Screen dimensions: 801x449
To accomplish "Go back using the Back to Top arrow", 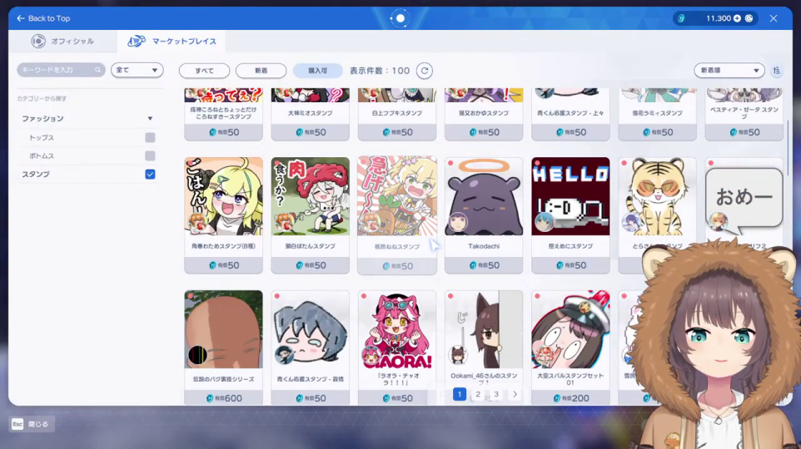I will 21,18.
